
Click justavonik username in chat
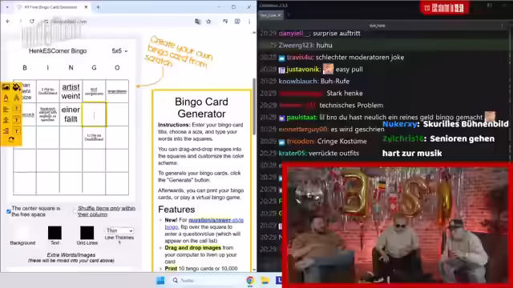coord(303,70)
